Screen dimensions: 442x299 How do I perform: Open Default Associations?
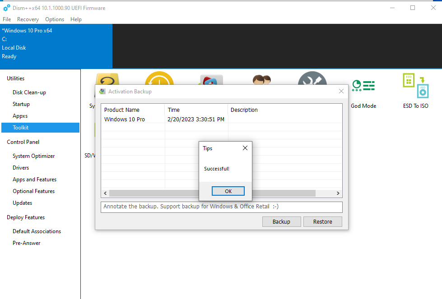(37, 231)
